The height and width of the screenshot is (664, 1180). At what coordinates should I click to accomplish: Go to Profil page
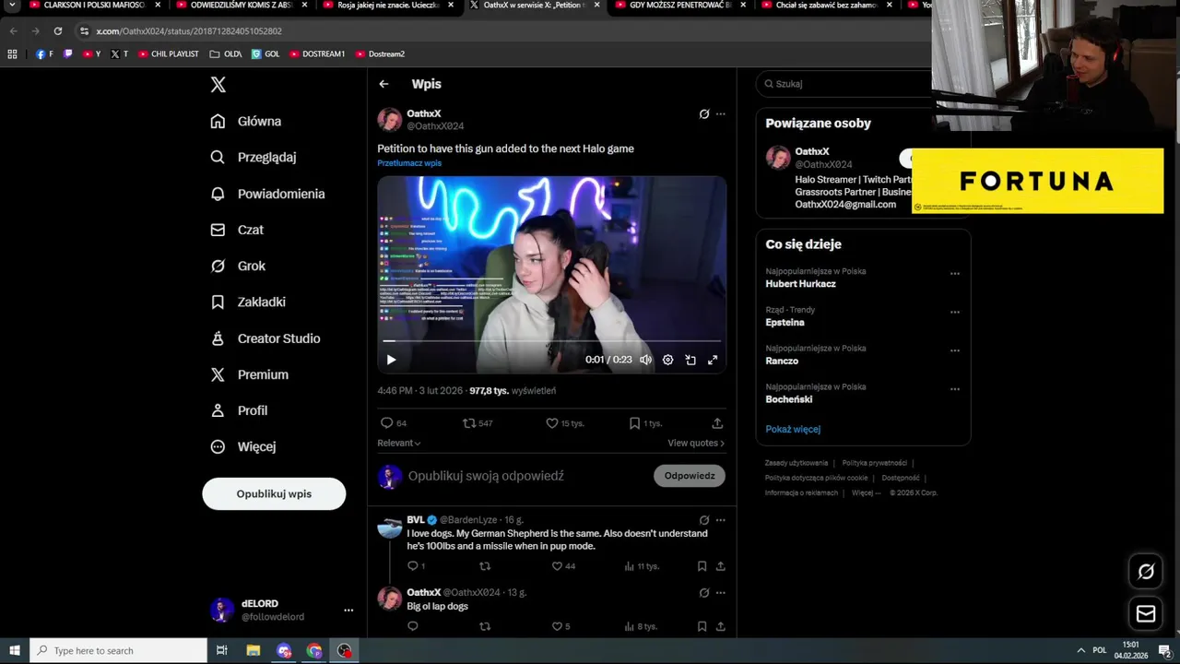(239, 410)
